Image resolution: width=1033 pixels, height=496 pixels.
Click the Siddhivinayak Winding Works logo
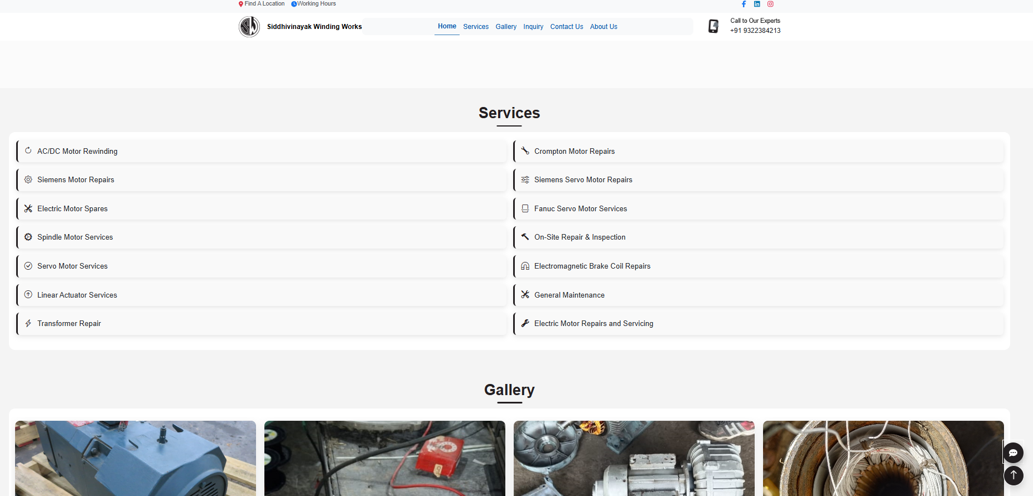tap(249, 27)
